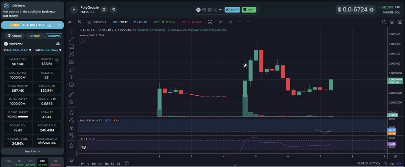This screenshot has width=405, height=167.
Task: Click the share icon beside PolyOracle
Action: [113, 9]
